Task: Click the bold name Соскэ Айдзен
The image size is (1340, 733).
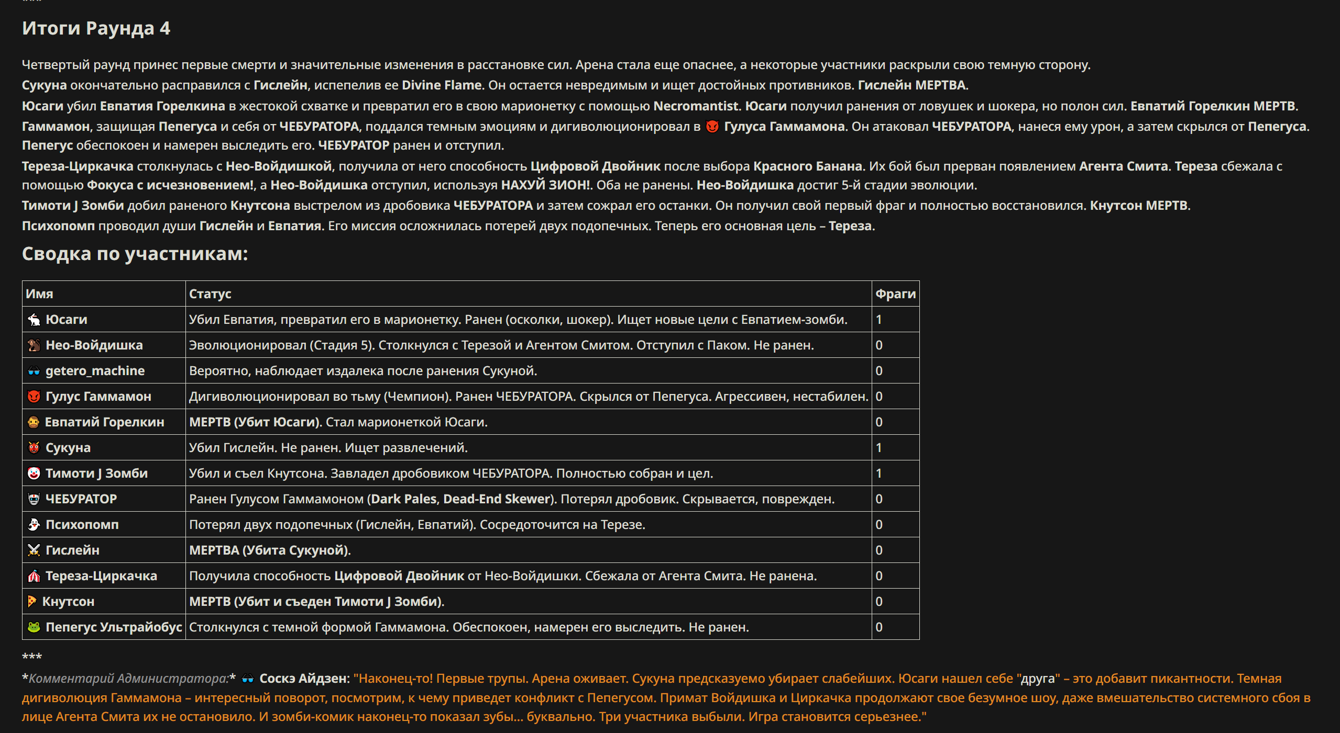Action: [303, 679]
